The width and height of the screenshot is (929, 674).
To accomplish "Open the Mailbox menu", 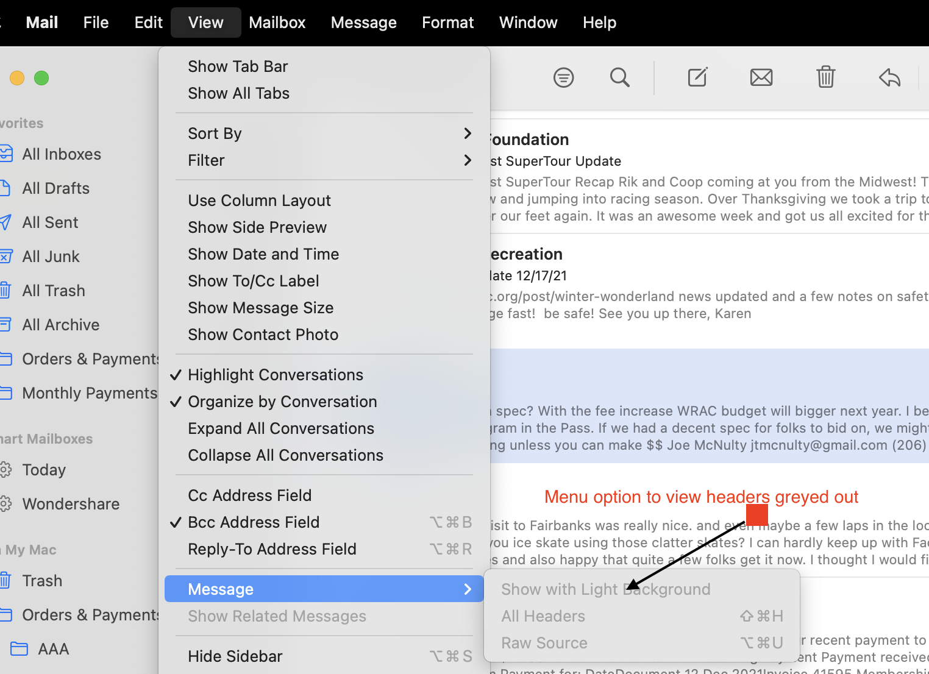I will [277, 22].
